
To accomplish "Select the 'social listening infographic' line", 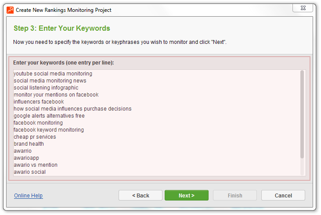I will tap(46, 88).
